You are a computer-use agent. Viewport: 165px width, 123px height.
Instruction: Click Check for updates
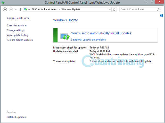17,25
